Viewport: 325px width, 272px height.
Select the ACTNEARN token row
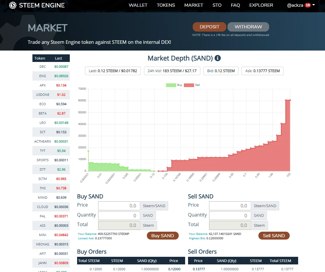[x=51, y=141]
